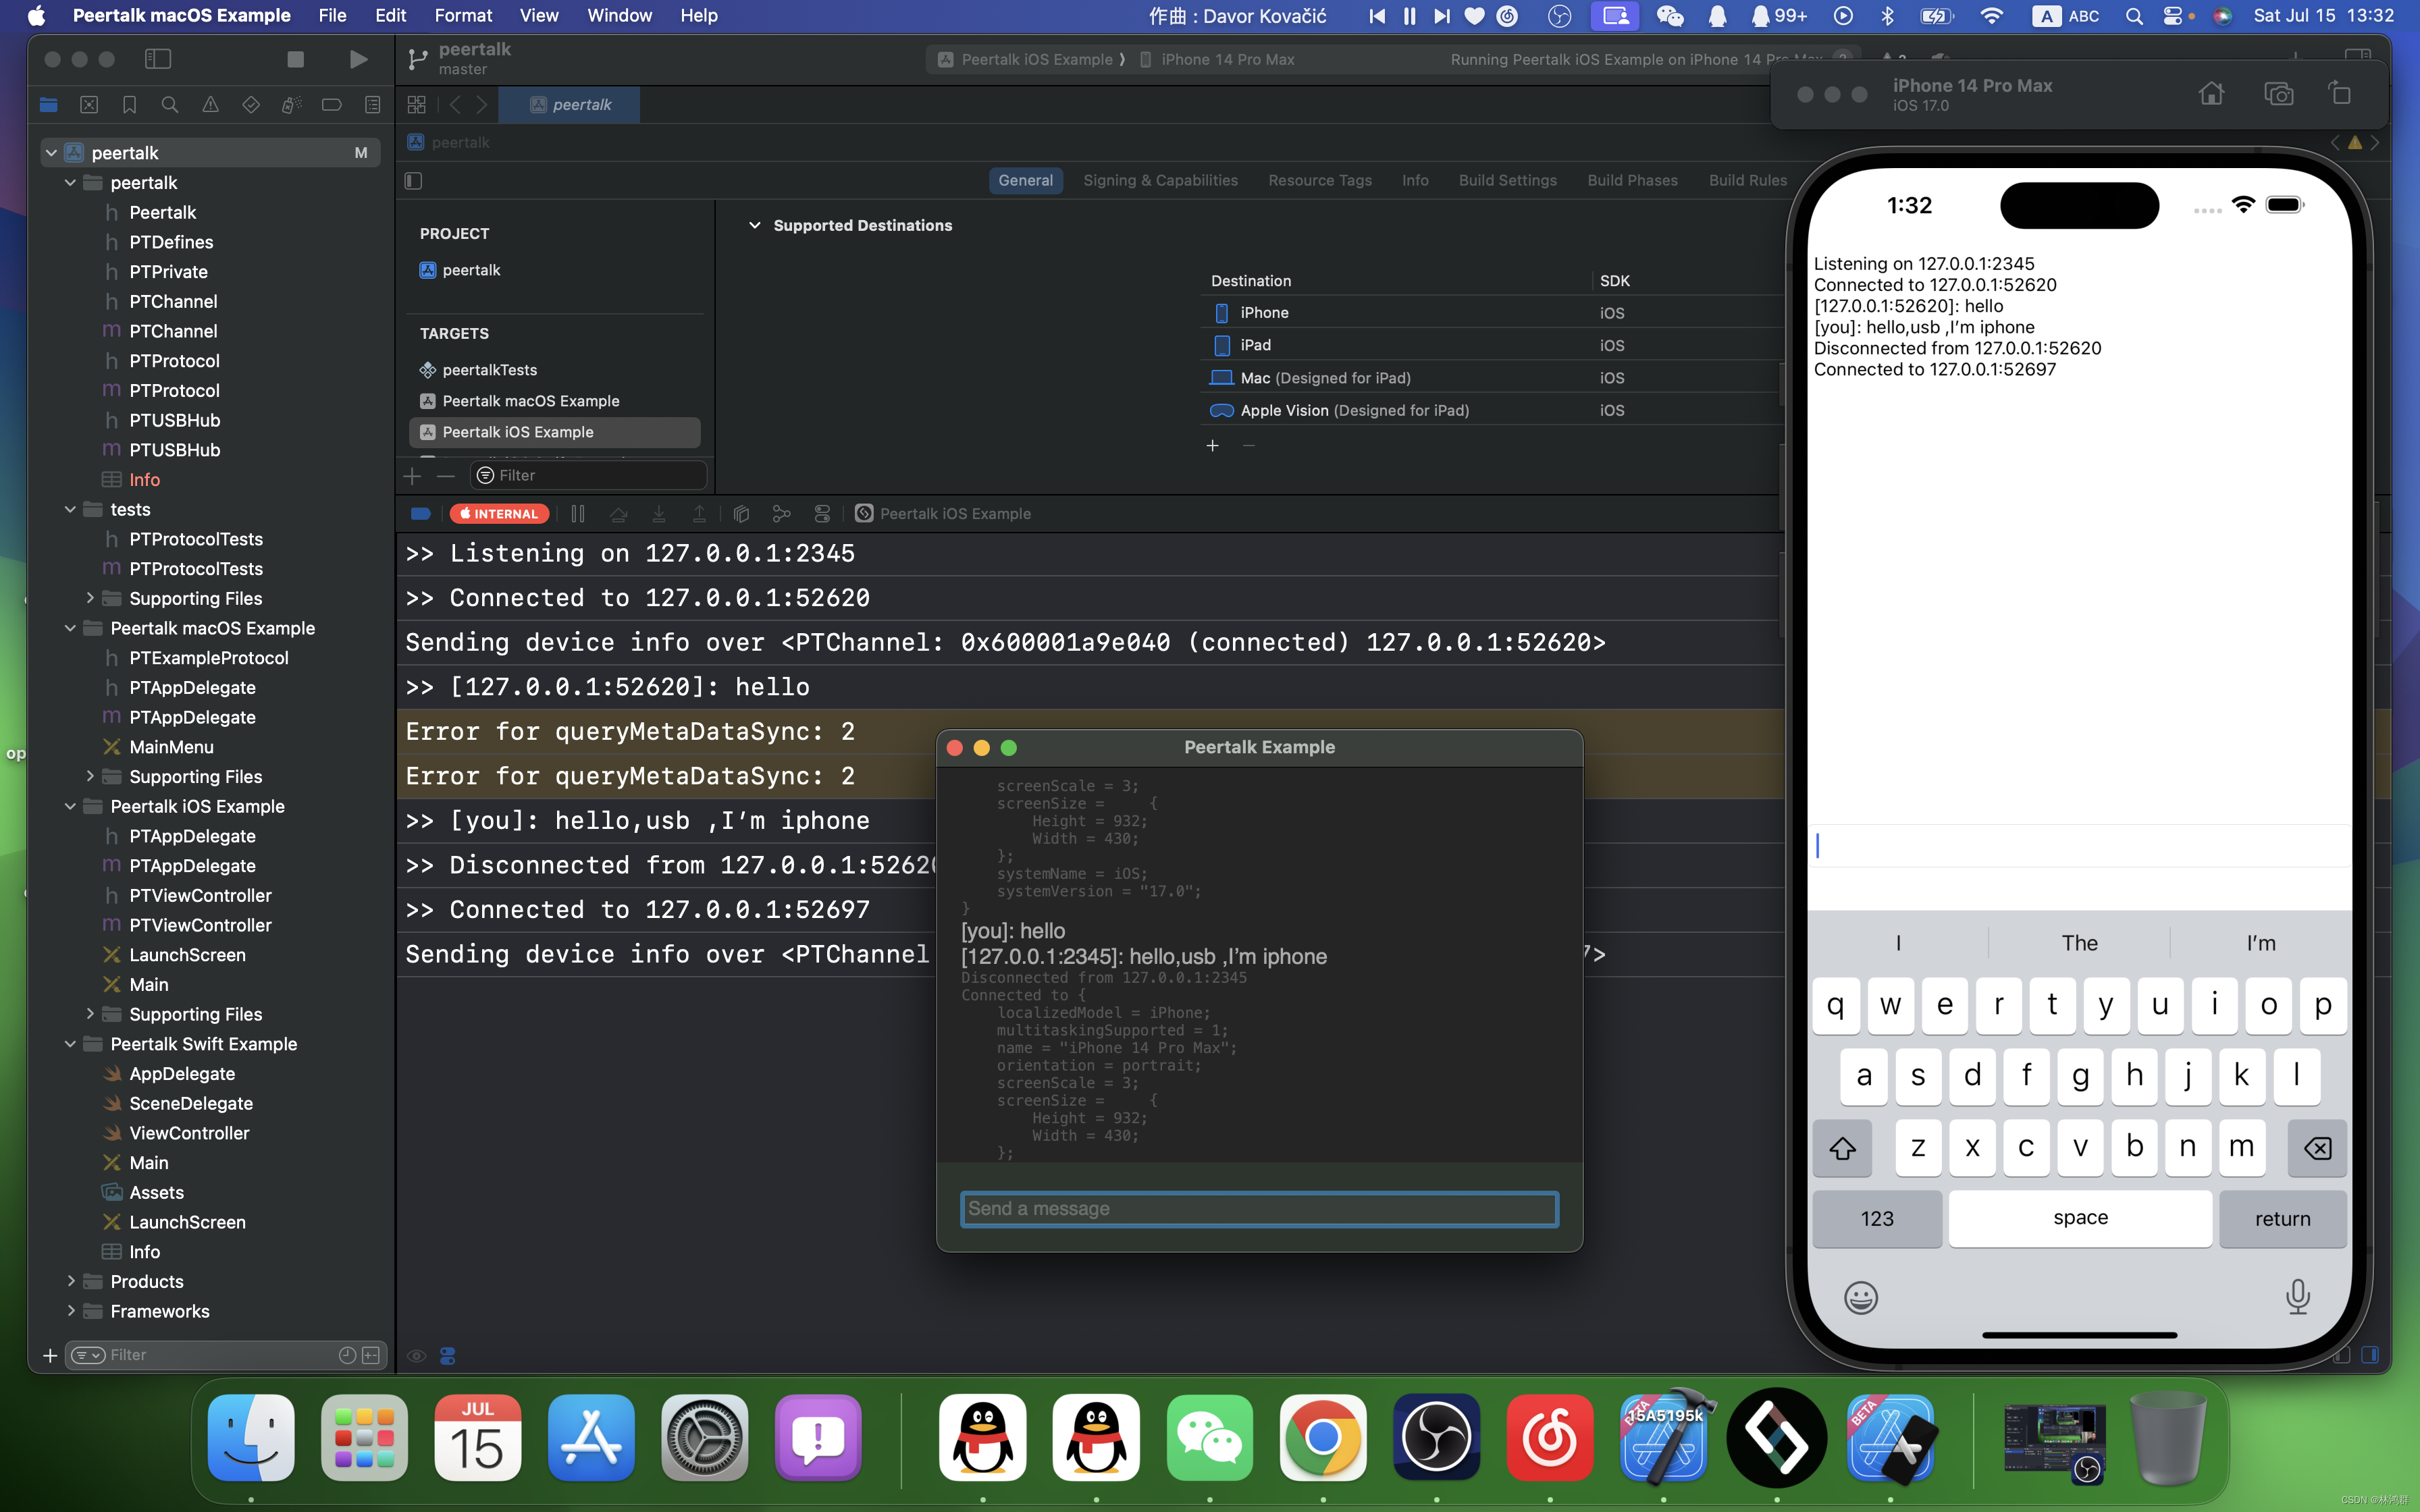Toggle recent files filter clock icon

click(347, 1355)
